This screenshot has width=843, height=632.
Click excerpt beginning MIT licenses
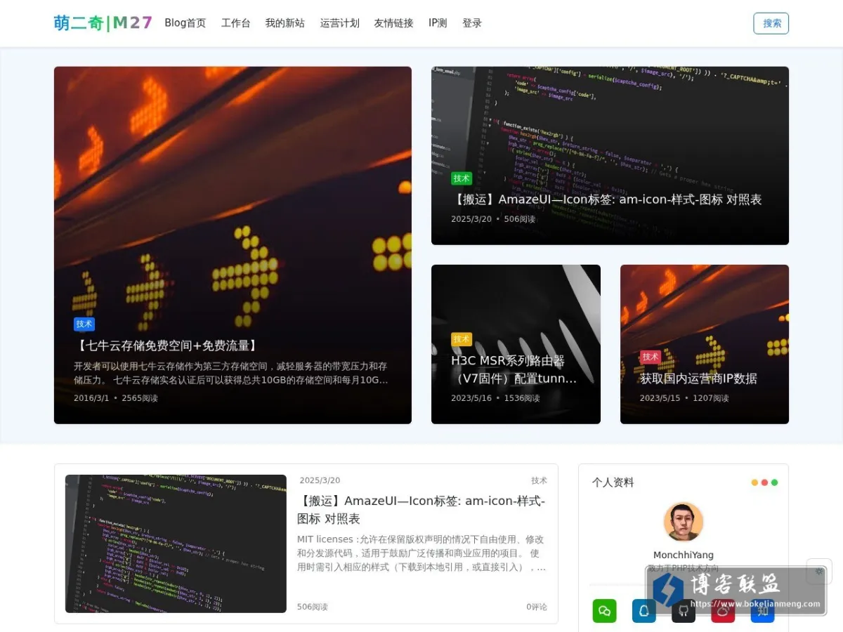coord(421,553)
